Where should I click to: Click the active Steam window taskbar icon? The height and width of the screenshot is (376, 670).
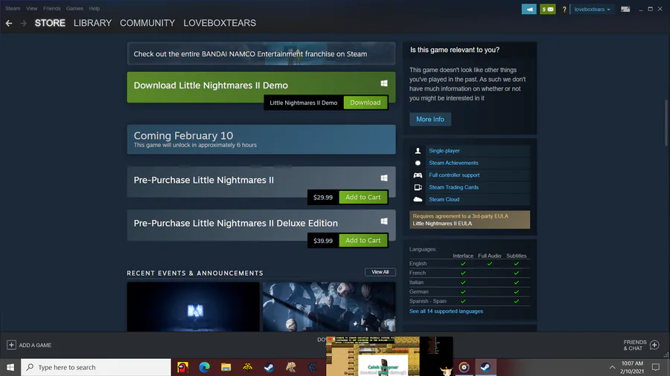pyautogui.click(x=485, y=367)
